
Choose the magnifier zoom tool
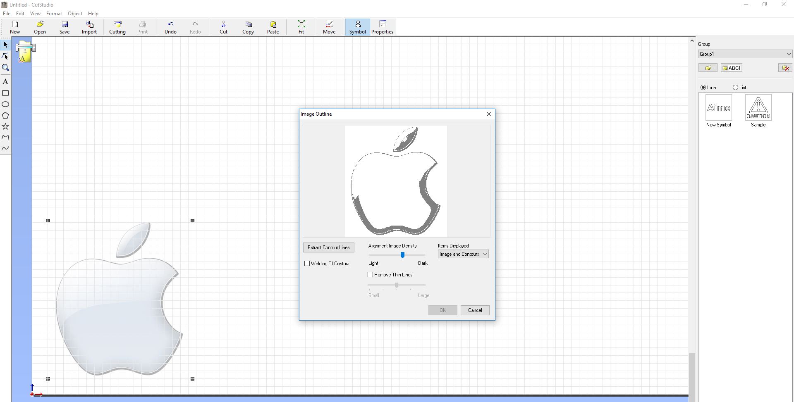coord(6,68)
